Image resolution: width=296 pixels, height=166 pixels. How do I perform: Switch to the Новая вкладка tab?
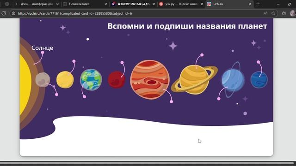[85, 4]
